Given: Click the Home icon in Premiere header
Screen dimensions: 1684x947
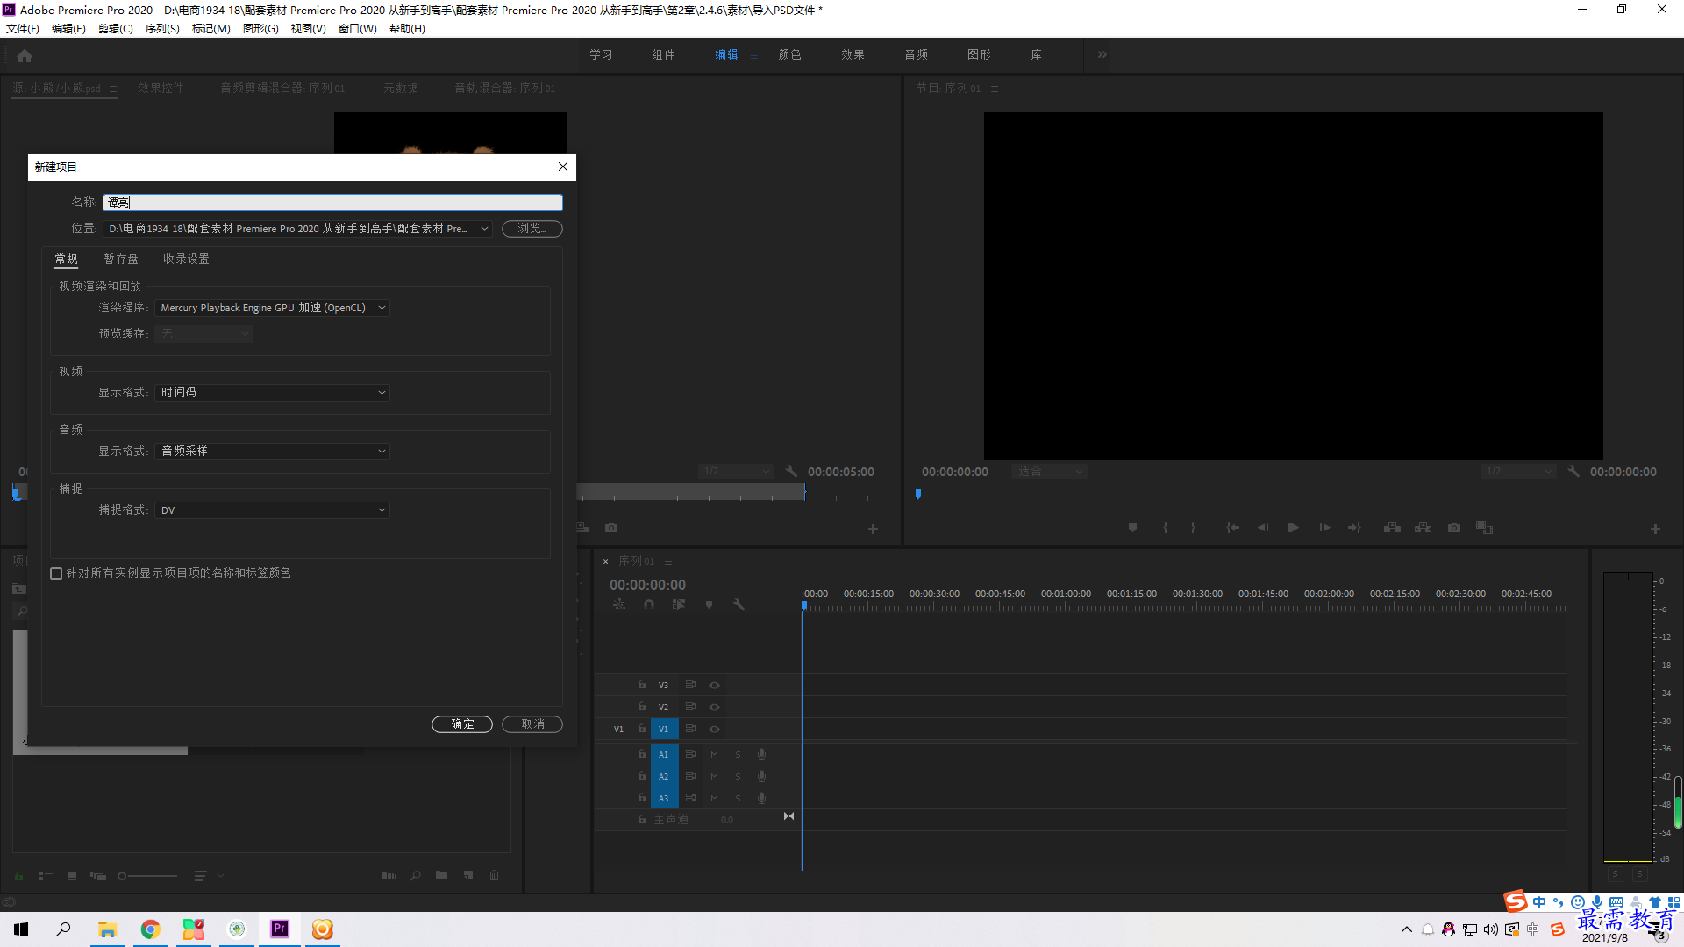Looking at the screenshot, I should [25, 55].
